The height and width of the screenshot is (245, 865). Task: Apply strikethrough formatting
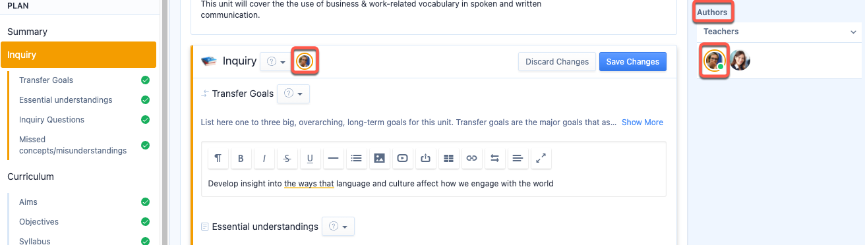(287, 158)
